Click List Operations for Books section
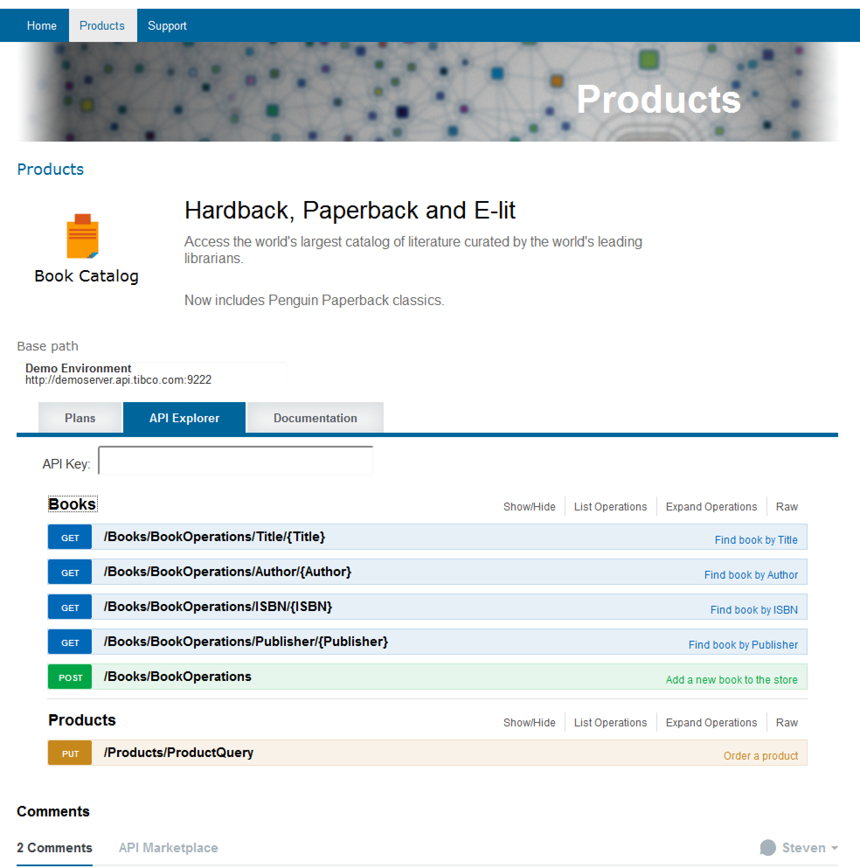Screen dimensions: 860x868 click(610, 507)
